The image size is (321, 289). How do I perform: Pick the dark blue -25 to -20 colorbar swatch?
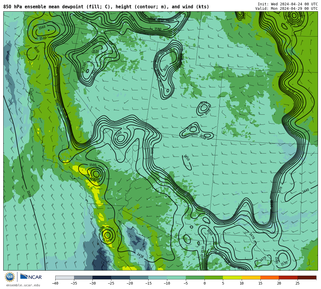pyautogui.click(x=121, y=277)
